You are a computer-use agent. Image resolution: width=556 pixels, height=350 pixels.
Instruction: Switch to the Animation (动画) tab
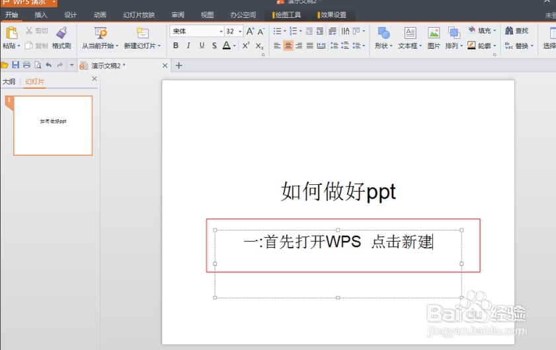coord(100,15)
